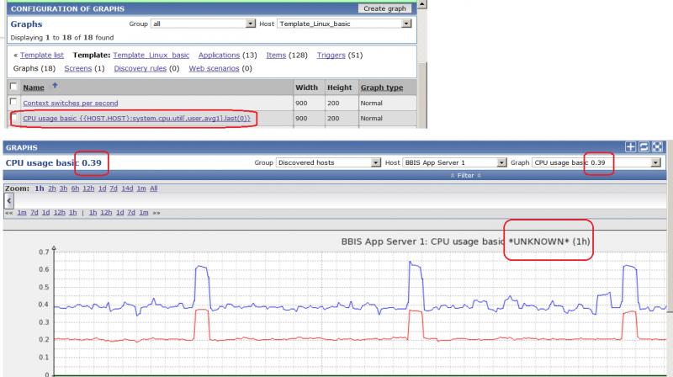The width and height of the screenshot is (673, 377).
Task: Click the scrollbar up arrow in the configuration panel
Action: [422, 4]
